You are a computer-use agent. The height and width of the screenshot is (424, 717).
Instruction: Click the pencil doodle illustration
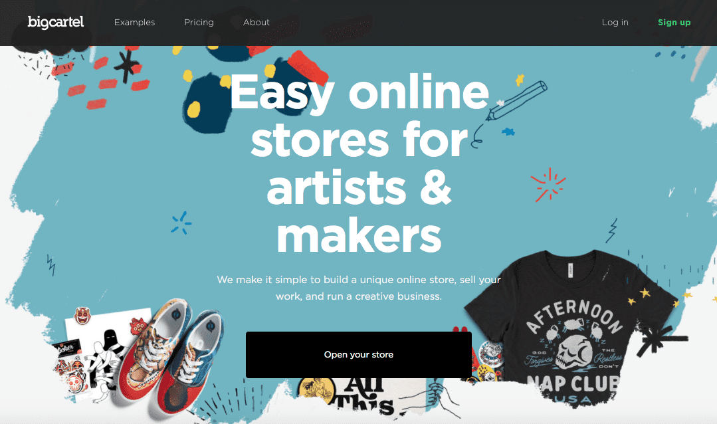click(x=511, y=110)
